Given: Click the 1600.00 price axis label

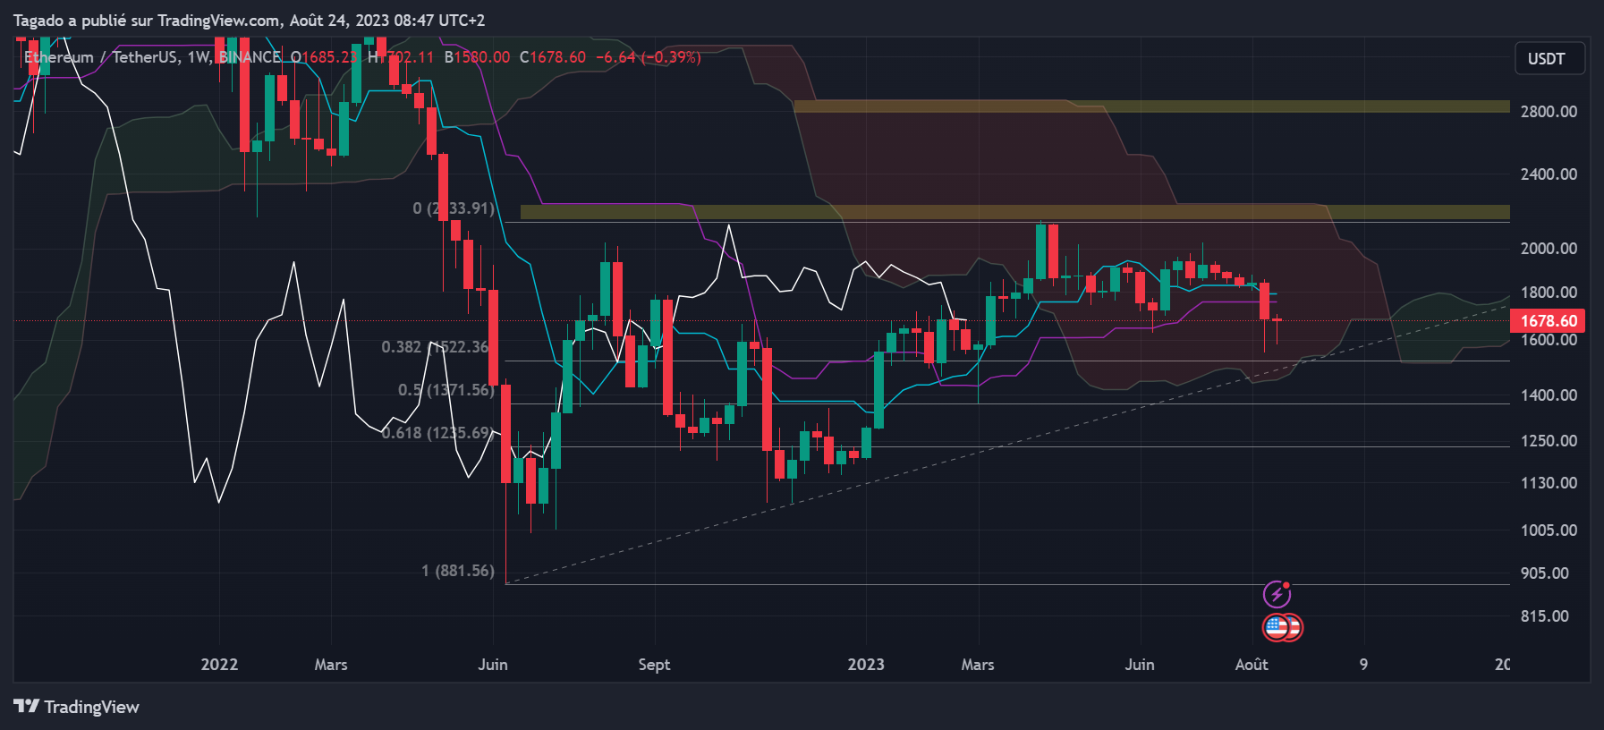Looking at the screenshot, I should coord(1549,340).
